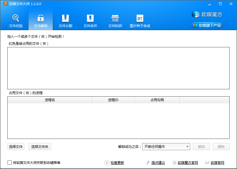237x169 pixels.
Task: Sort by the 进程名 column header
Action: 50,100
